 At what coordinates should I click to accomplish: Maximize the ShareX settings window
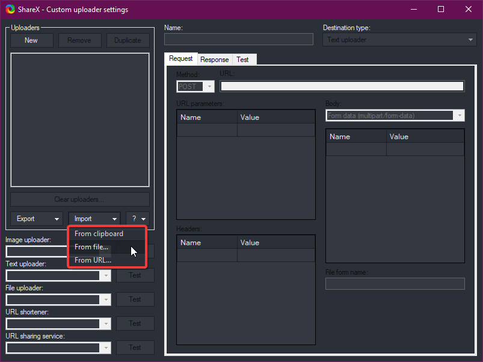pyautogui.click(x=441, y=9)
